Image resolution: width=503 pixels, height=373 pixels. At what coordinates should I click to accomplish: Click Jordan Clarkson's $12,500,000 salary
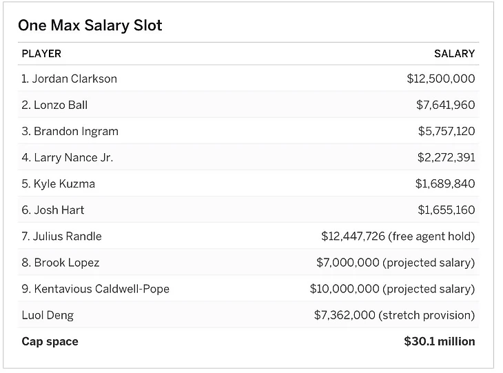(440, 79)
